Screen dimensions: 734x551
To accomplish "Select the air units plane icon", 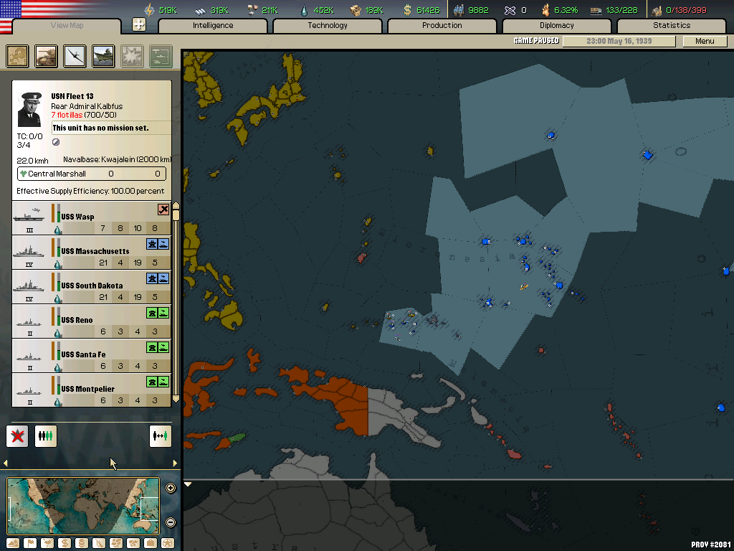I will coord(75,56).
